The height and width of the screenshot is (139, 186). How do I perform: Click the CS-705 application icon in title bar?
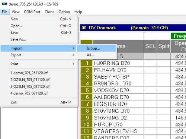pos(4,4)
